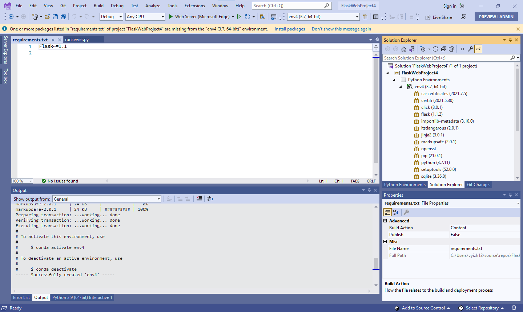Click Categorized view icon in Properties panel

(387, 212)
